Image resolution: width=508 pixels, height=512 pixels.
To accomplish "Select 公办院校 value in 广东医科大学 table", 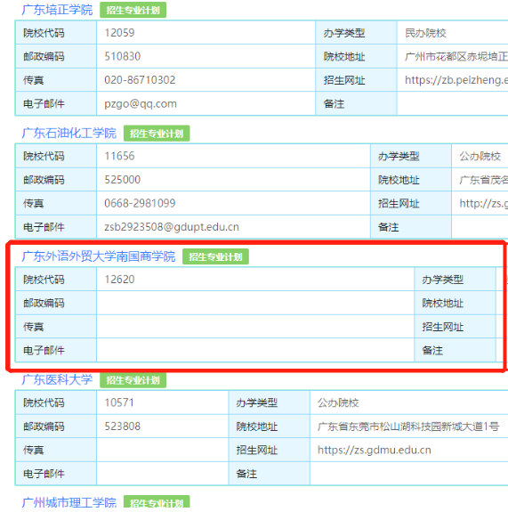I will pyautogui.click(x=338, y=403).
